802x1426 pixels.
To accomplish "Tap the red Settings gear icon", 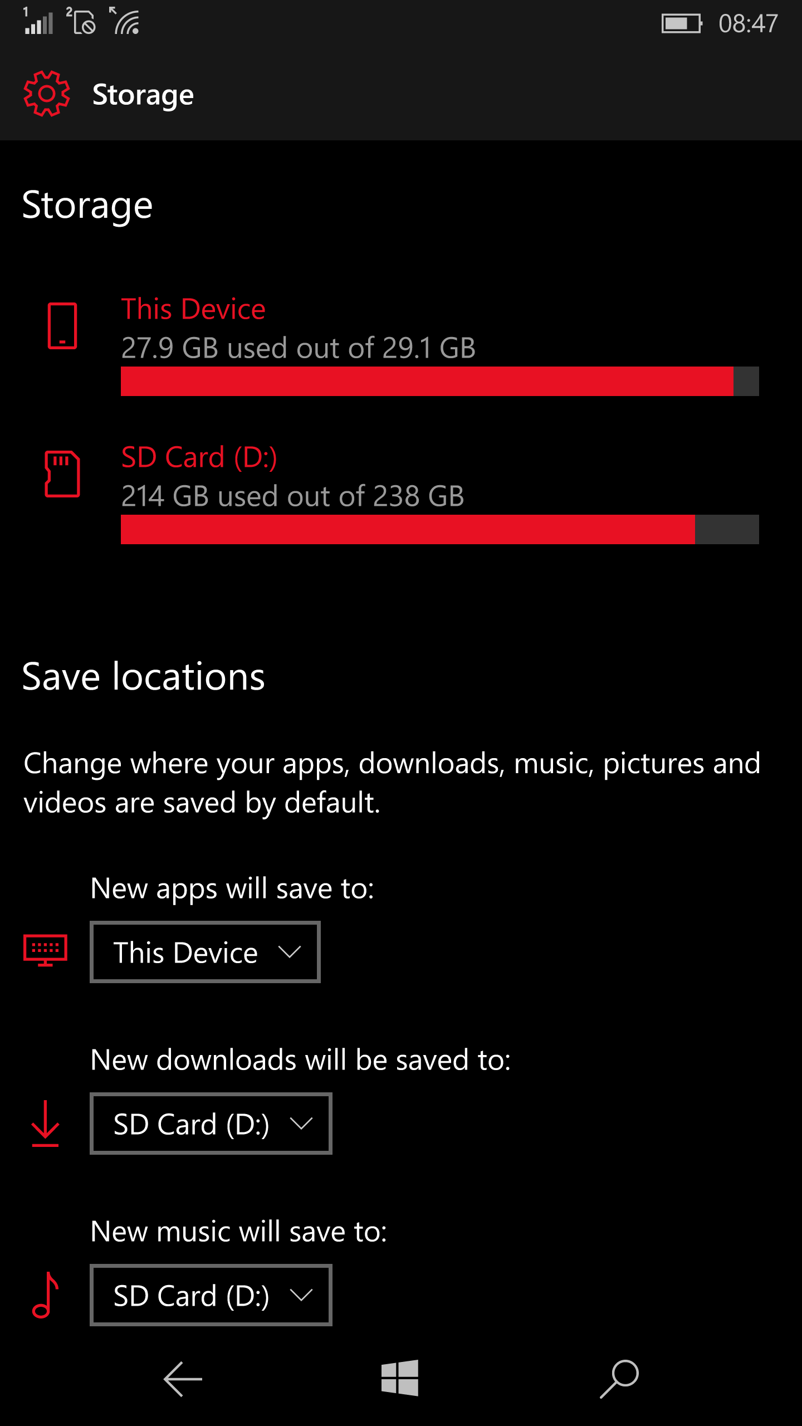I will point(47,94).
